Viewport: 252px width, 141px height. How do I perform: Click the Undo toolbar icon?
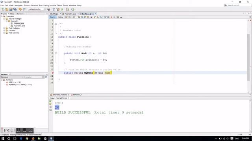pos(20,9)
